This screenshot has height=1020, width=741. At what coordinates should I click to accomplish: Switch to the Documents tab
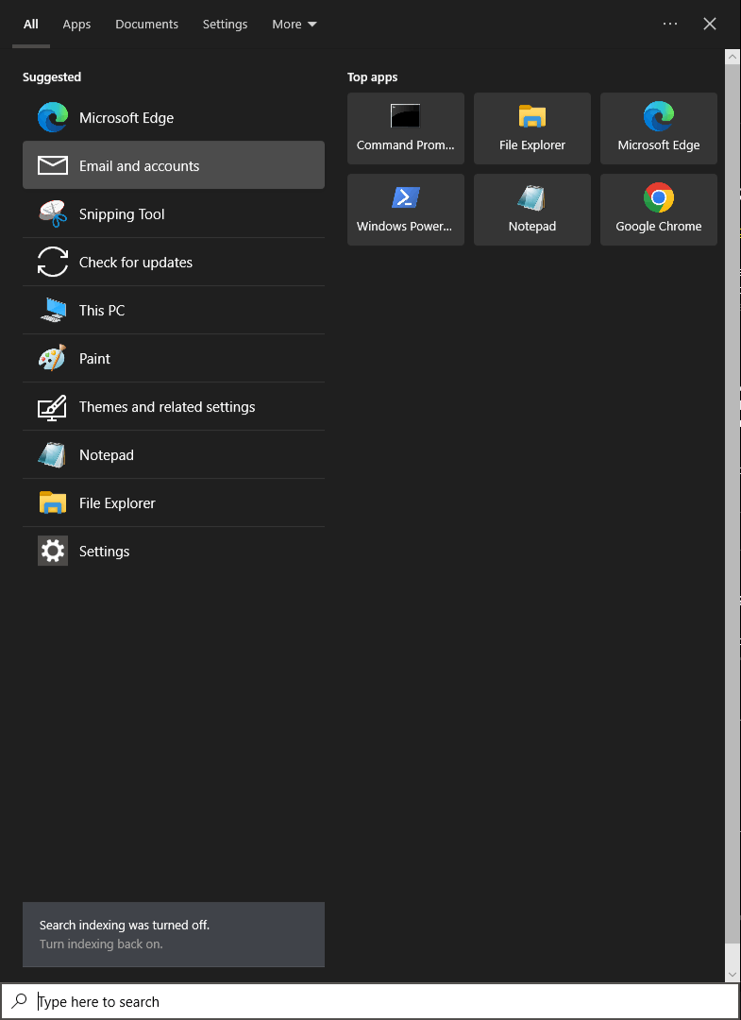pyautogui.click(x=147, y=24)
